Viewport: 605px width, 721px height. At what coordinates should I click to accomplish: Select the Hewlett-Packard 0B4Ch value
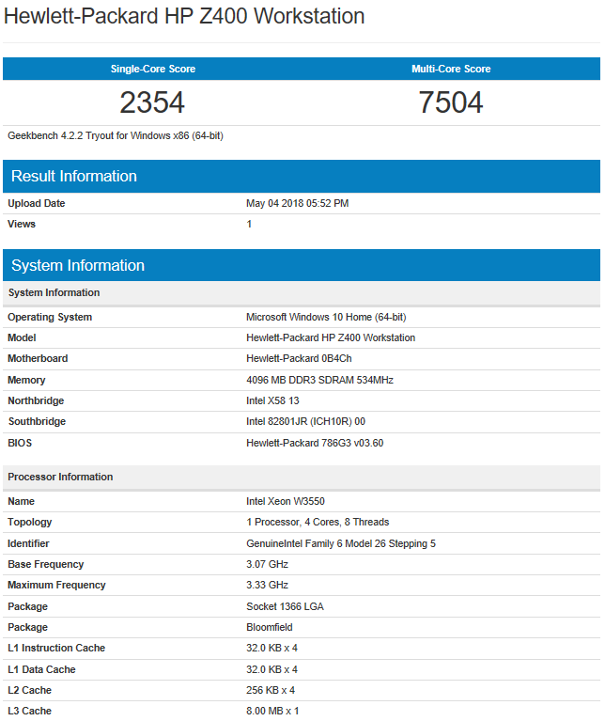pos(299,359)
